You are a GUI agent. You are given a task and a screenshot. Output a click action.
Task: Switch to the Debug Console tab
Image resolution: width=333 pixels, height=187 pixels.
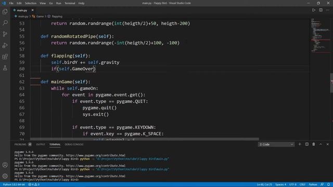(x=74, y=144)
